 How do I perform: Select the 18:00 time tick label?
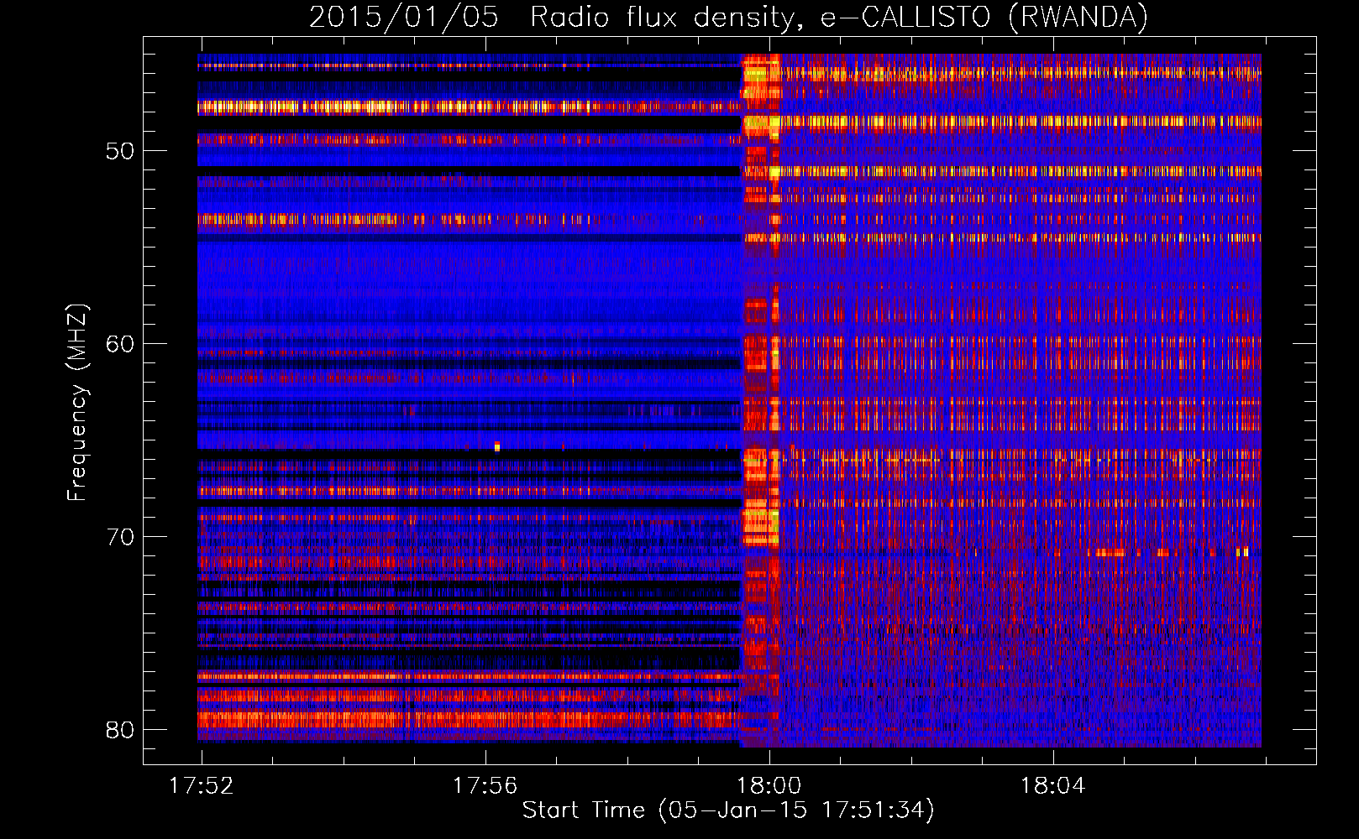(x=769, y=786)
